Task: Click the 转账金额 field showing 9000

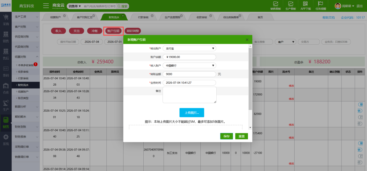Action: pos(189,74)
